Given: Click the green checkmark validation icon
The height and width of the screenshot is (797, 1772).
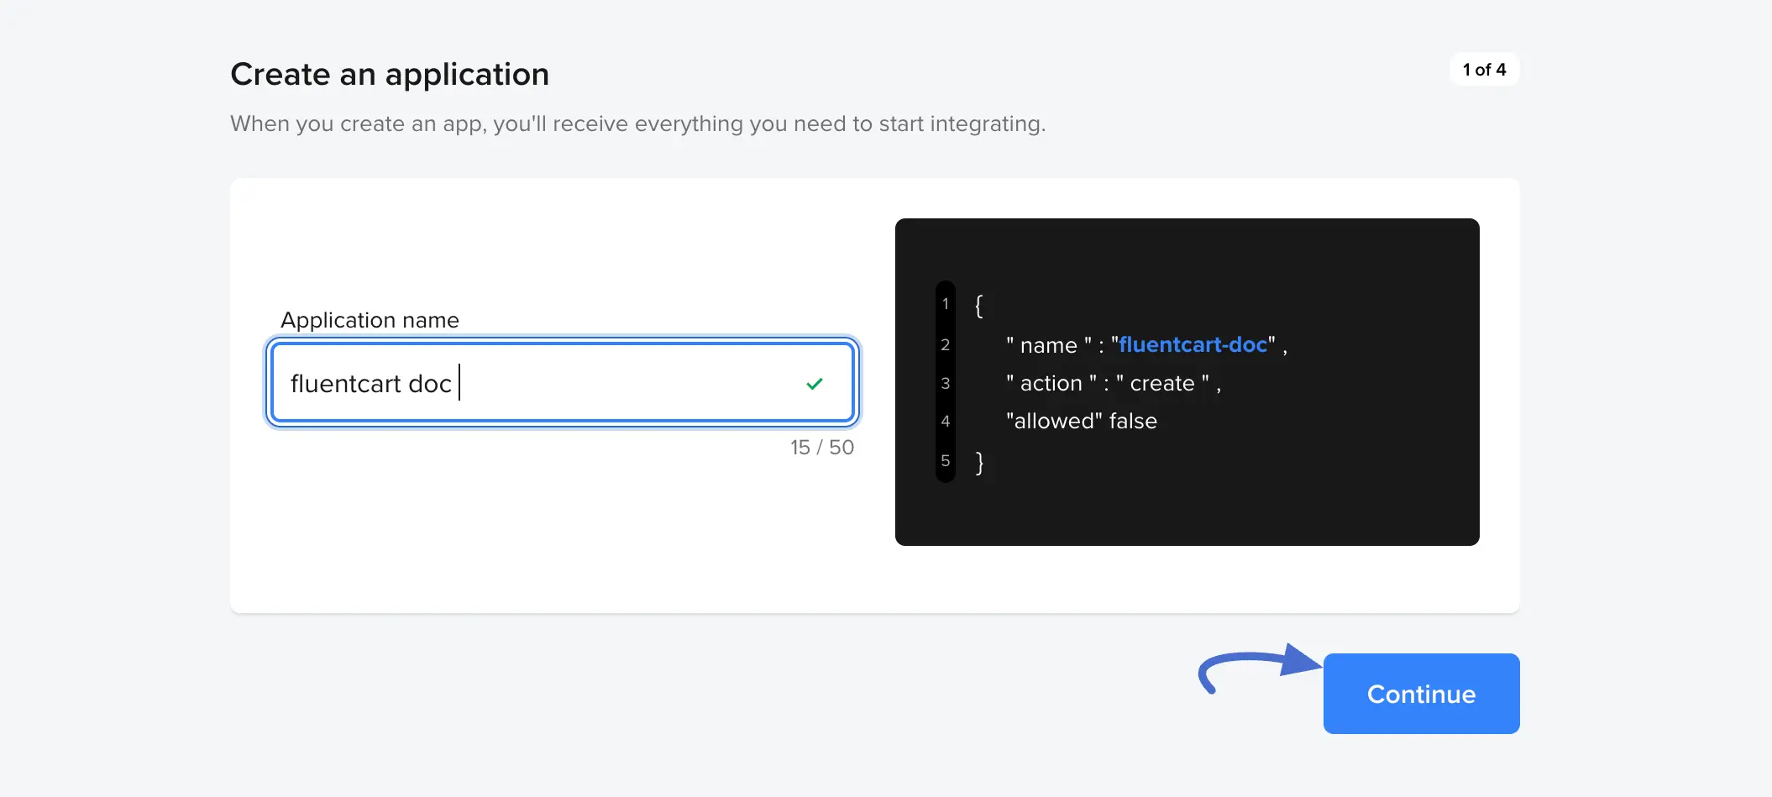Looking at the screenshot, I should [813, 383].
